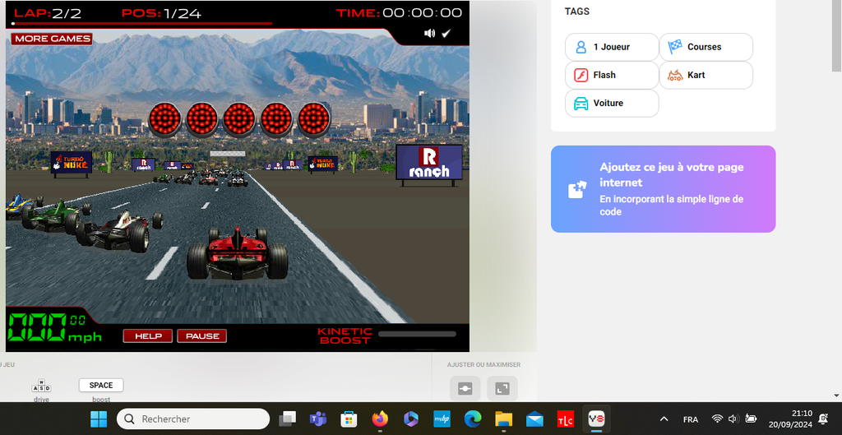Show hidden system tray icons chevron

(x=664, y=419)
